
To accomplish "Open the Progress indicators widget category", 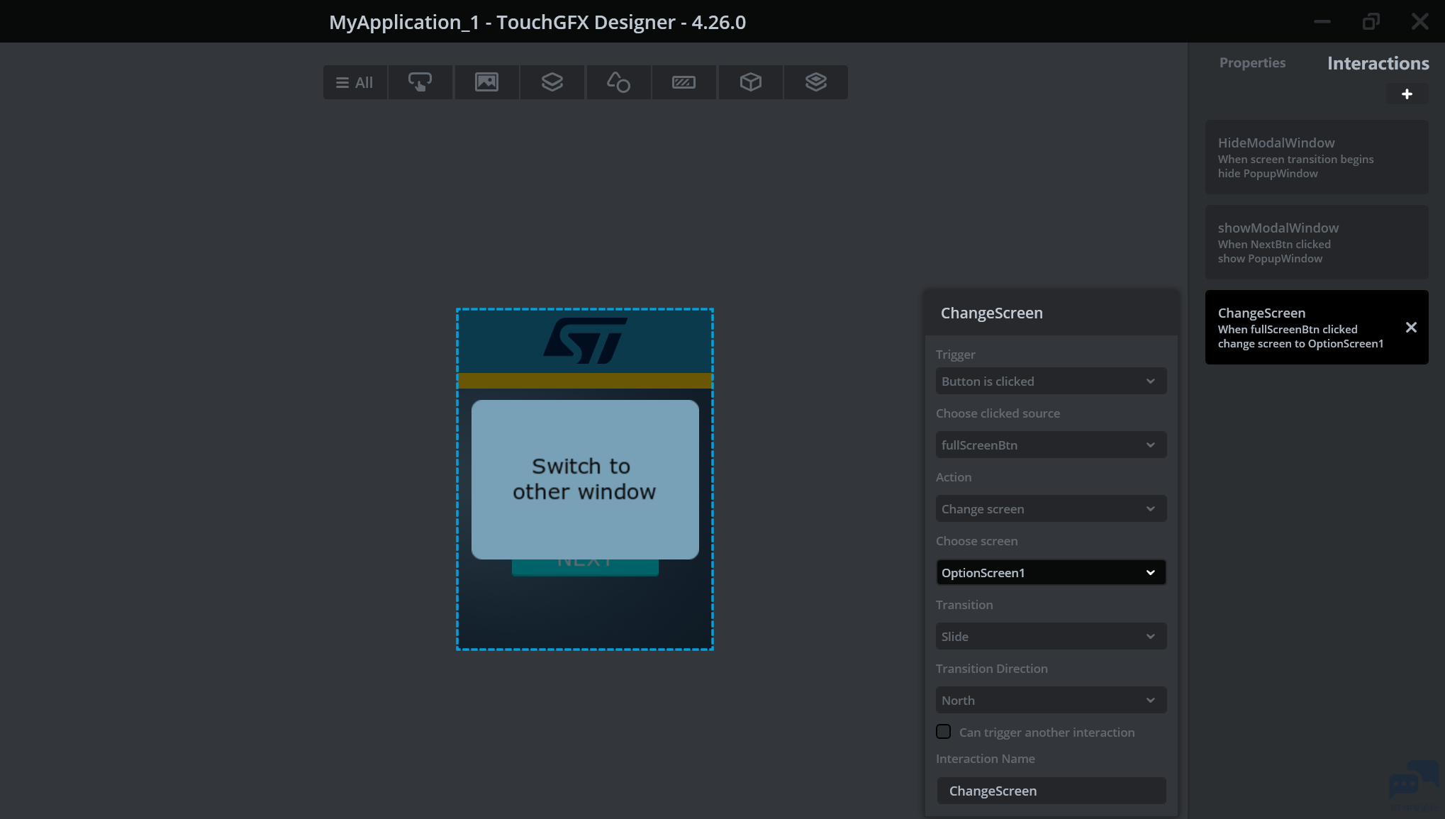I will coord(684,82).
